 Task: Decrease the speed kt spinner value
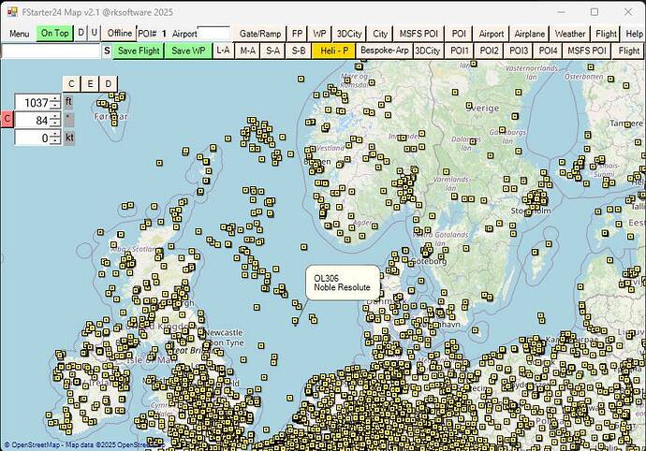(54, 141)
